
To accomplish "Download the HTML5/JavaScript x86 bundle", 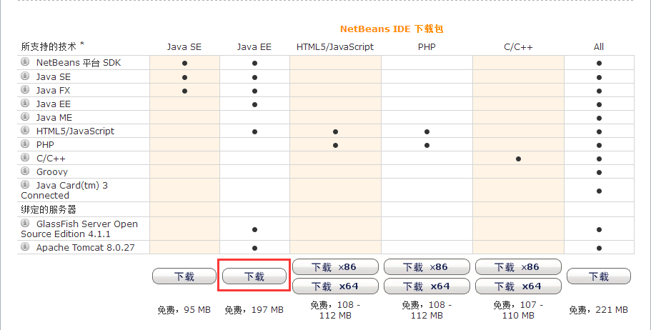I will pos(335,267).
